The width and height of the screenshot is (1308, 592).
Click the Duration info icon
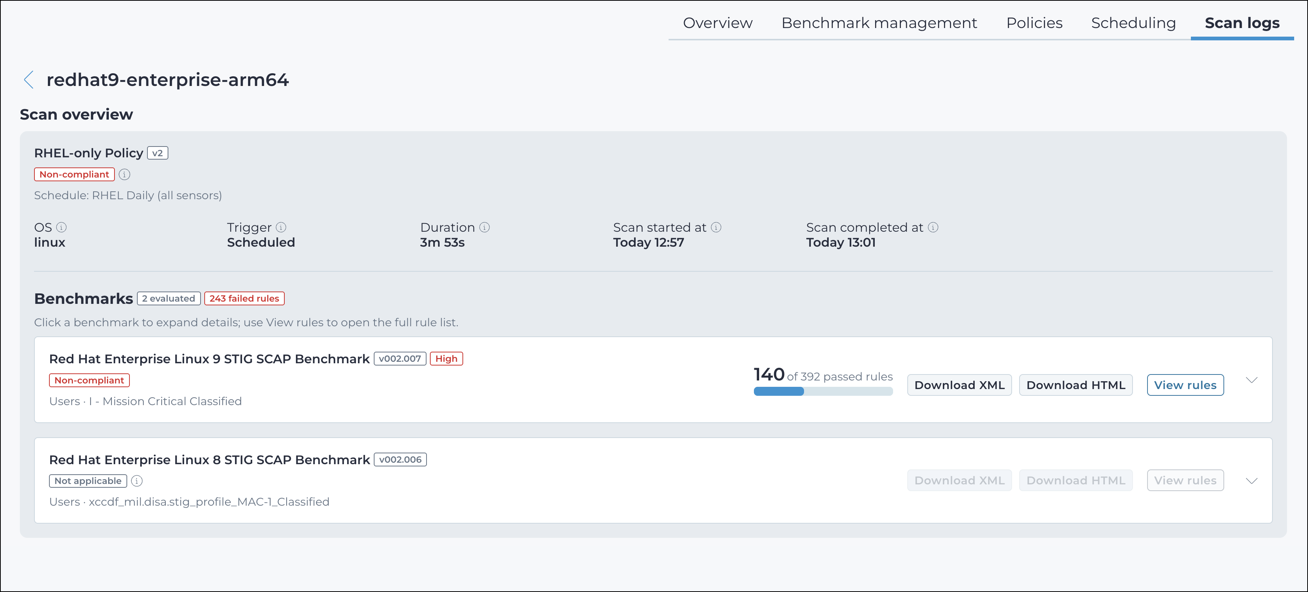point(485,227)
